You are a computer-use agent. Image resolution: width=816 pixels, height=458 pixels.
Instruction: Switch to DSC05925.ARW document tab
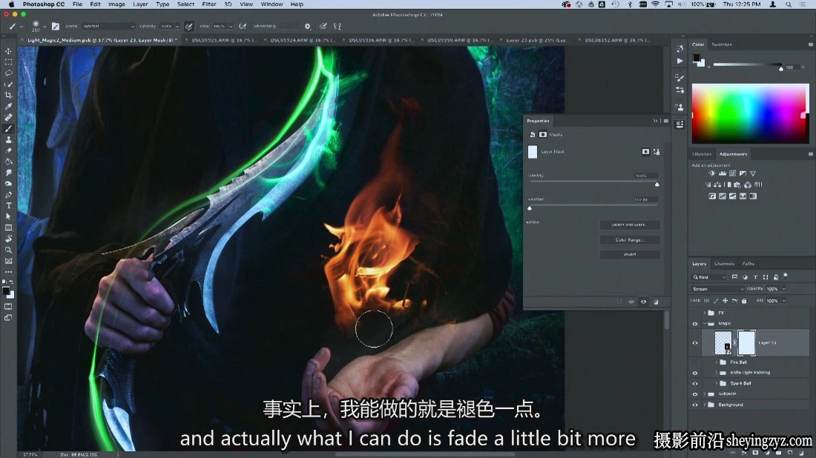click(x=224, y=40)
